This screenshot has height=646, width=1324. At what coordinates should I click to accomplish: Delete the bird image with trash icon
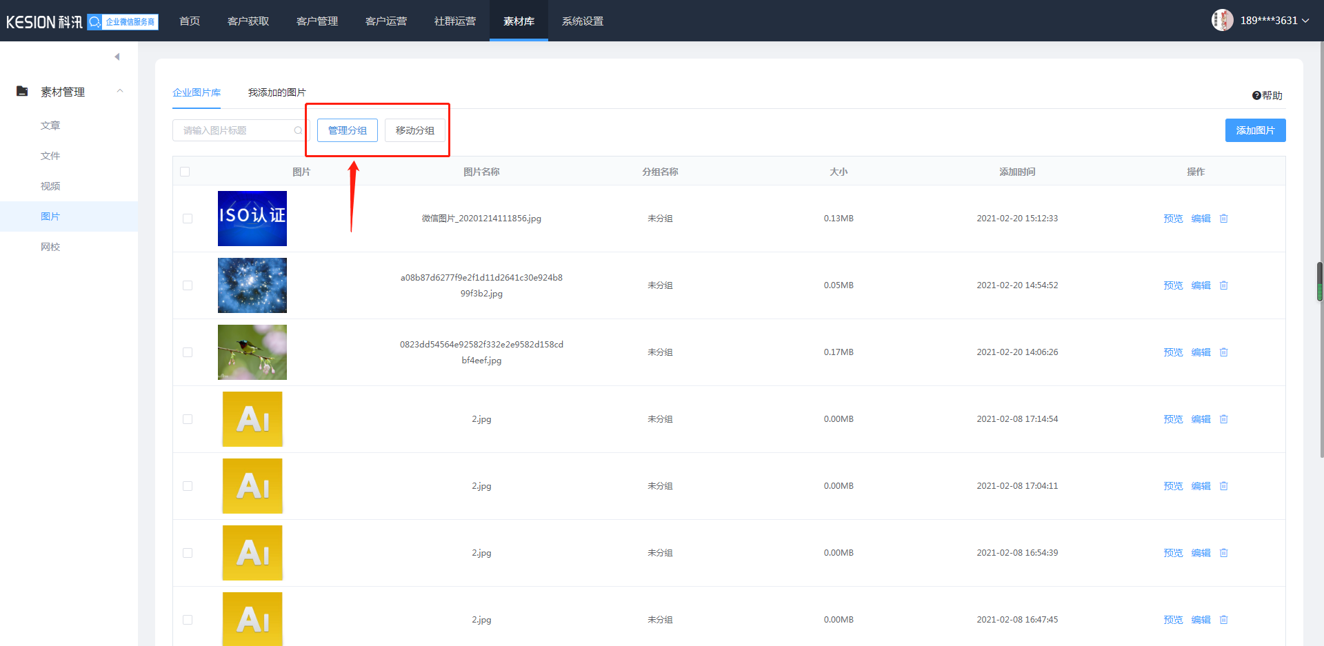tap(1223, 352)
